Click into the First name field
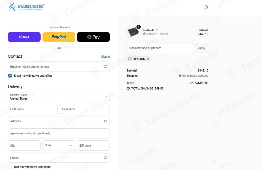 pos(33,109)
